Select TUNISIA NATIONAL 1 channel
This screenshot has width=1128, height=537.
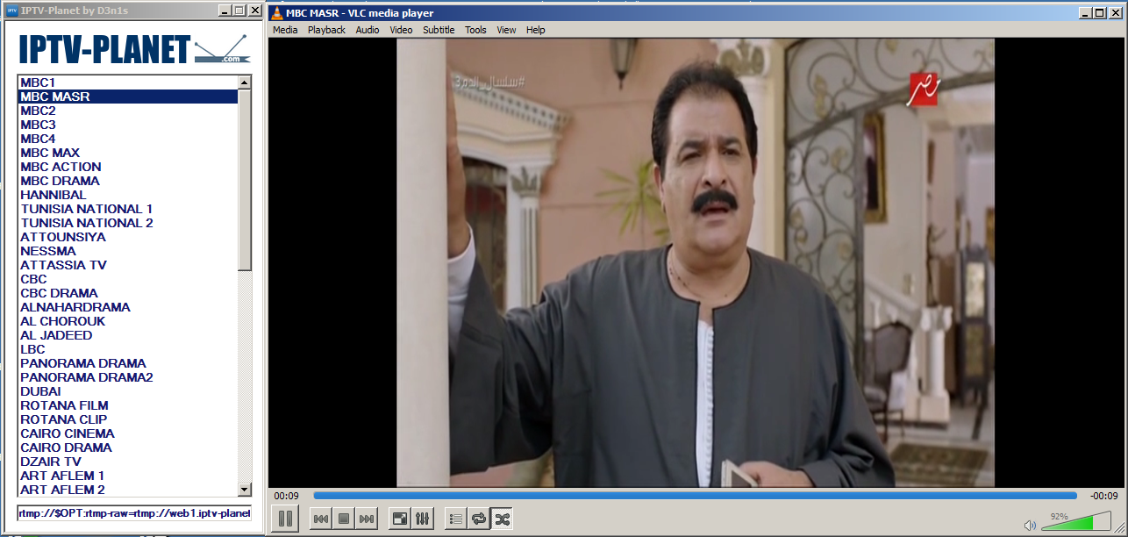coord(127,209)
